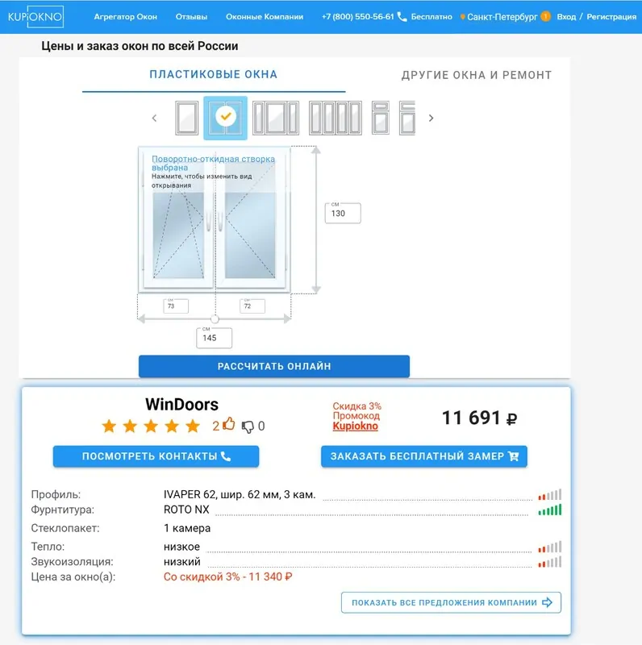This screenshot has width=642, height=645.
Task: Click the Бесплатно label in header
Action: point(431,17)
